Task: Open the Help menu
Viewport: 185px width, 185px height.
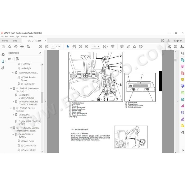Action: (31, 36)
